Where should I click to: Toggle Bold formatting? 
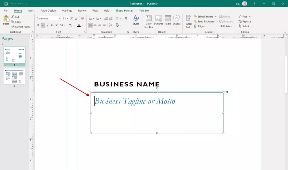coord(38,25)
